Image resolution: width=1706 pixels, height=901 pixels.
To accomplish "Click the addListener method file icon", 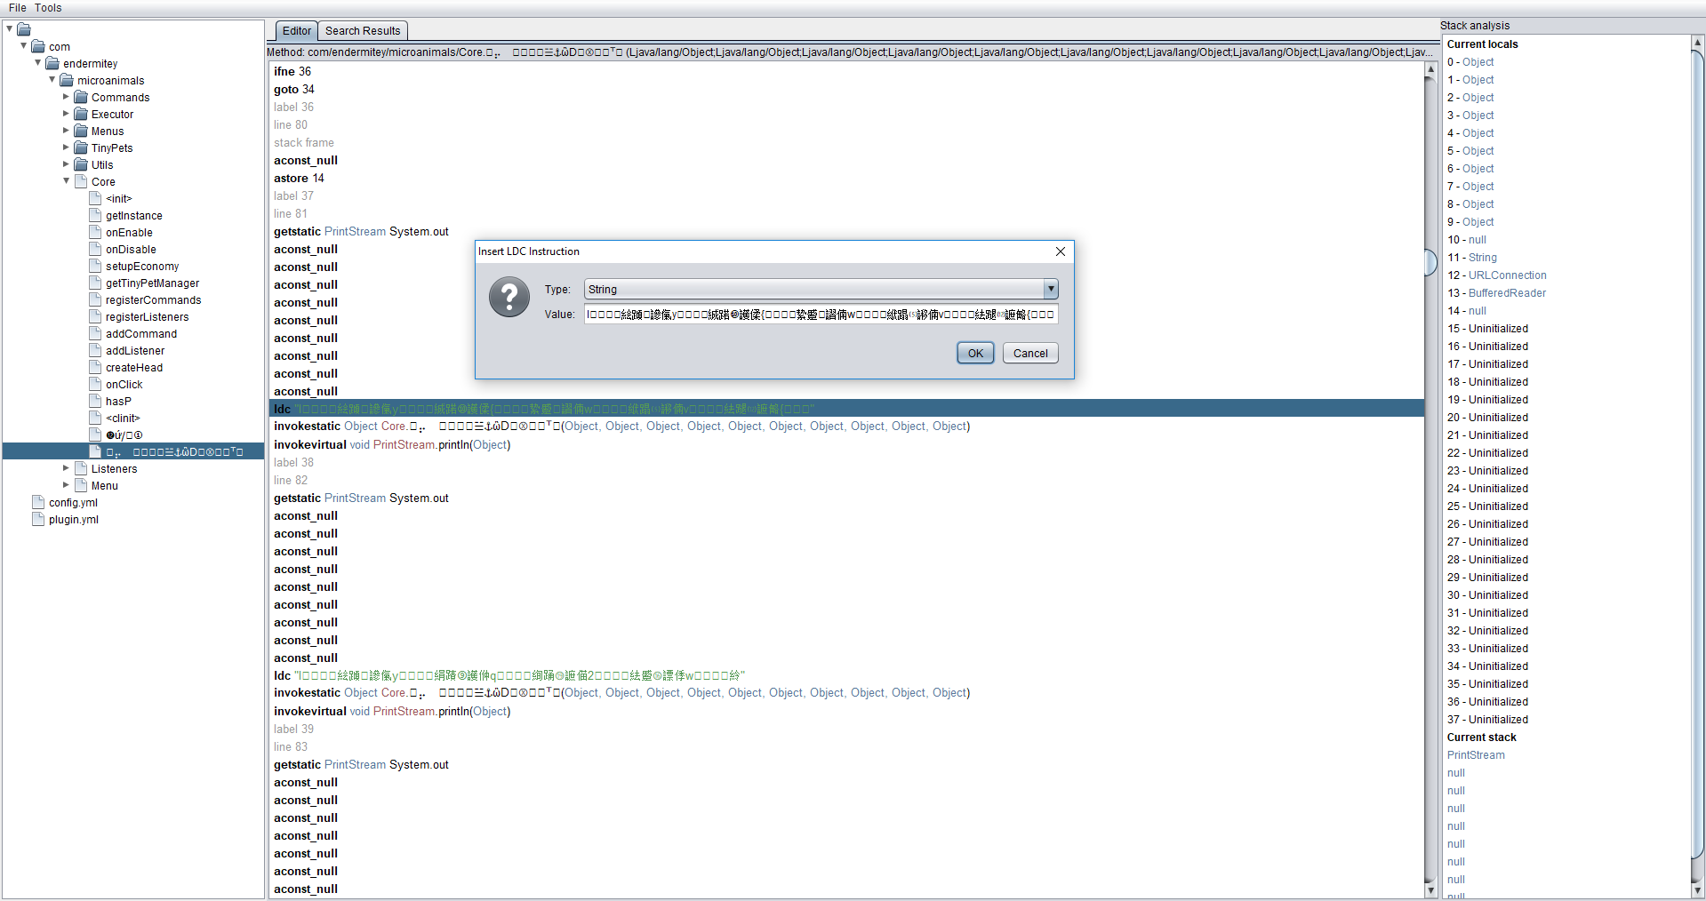I will (95, 351).
